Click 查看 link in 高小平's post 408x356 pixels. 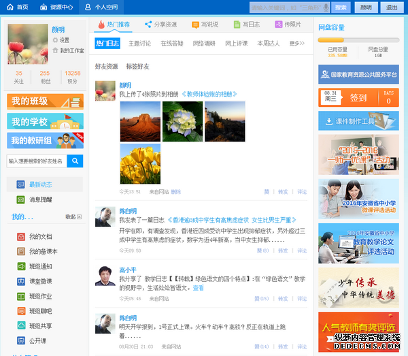[199, 288]
